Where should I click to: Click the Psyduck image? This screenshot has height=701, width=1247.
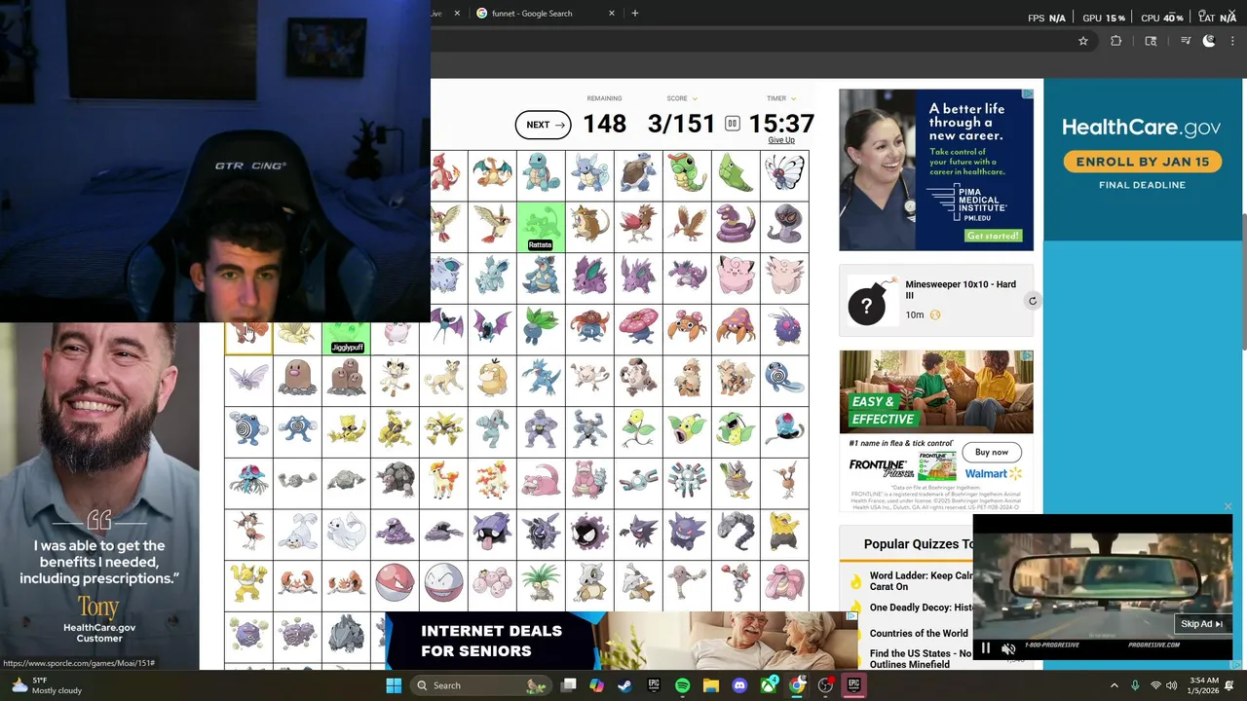(492, 379)
